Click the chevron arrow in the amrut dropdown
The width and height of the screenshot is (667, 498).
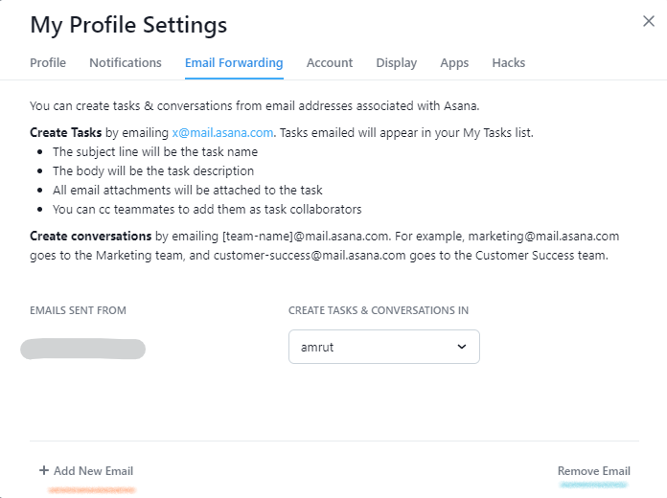pos(462,347)
